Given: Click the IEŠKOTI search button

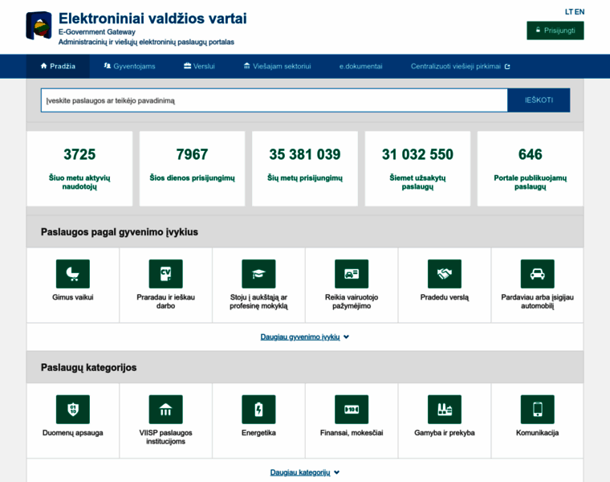Looking at the screenshot, I should pyautogui.click(x=539, y=100).
